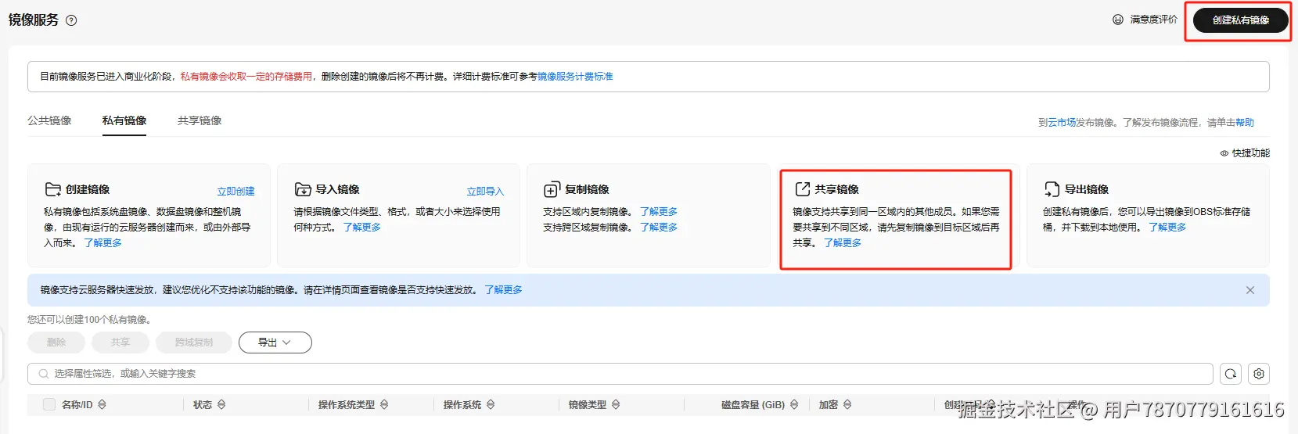
Task: Open 了解更多 in the 导入镜像 card
Action: (362, 228)
